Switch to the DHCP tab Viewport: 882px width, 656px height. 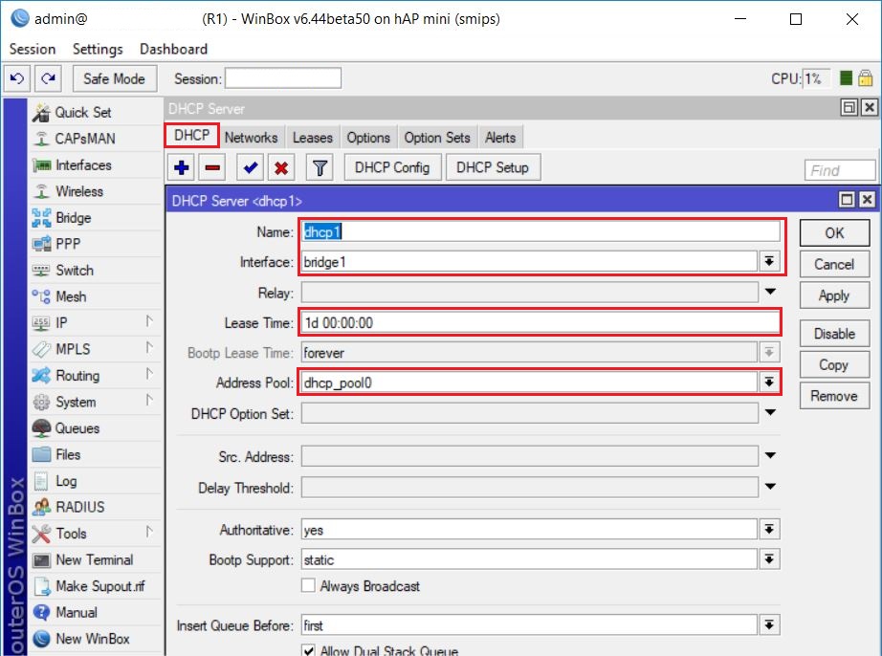tap(192, 136)
